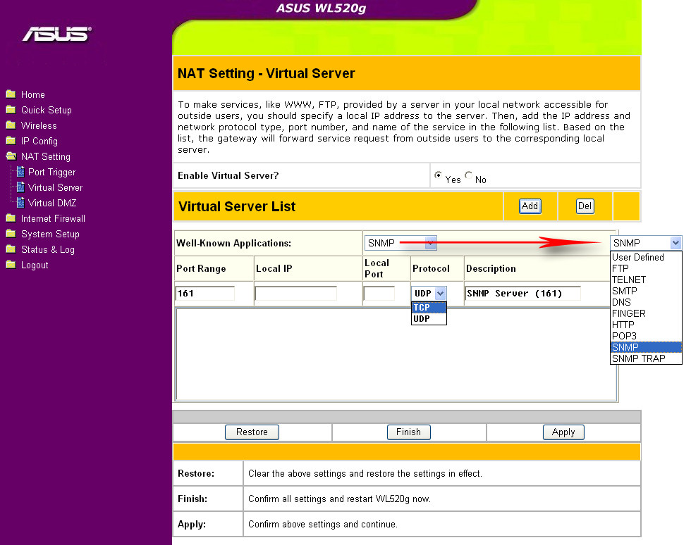Click the Virtual DMZ page icon
The width and height of the screenshot is (691, 545).
click(x=20, y=203)
